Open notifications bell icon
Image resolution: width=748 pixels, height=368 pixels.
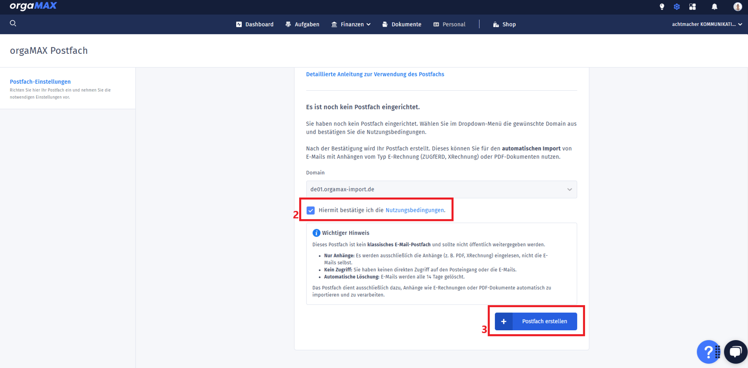point(714,7)
